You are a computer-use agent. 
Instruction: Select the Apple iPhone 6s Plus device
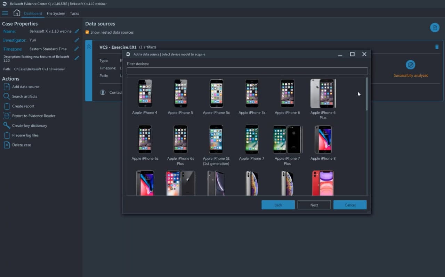180,145
